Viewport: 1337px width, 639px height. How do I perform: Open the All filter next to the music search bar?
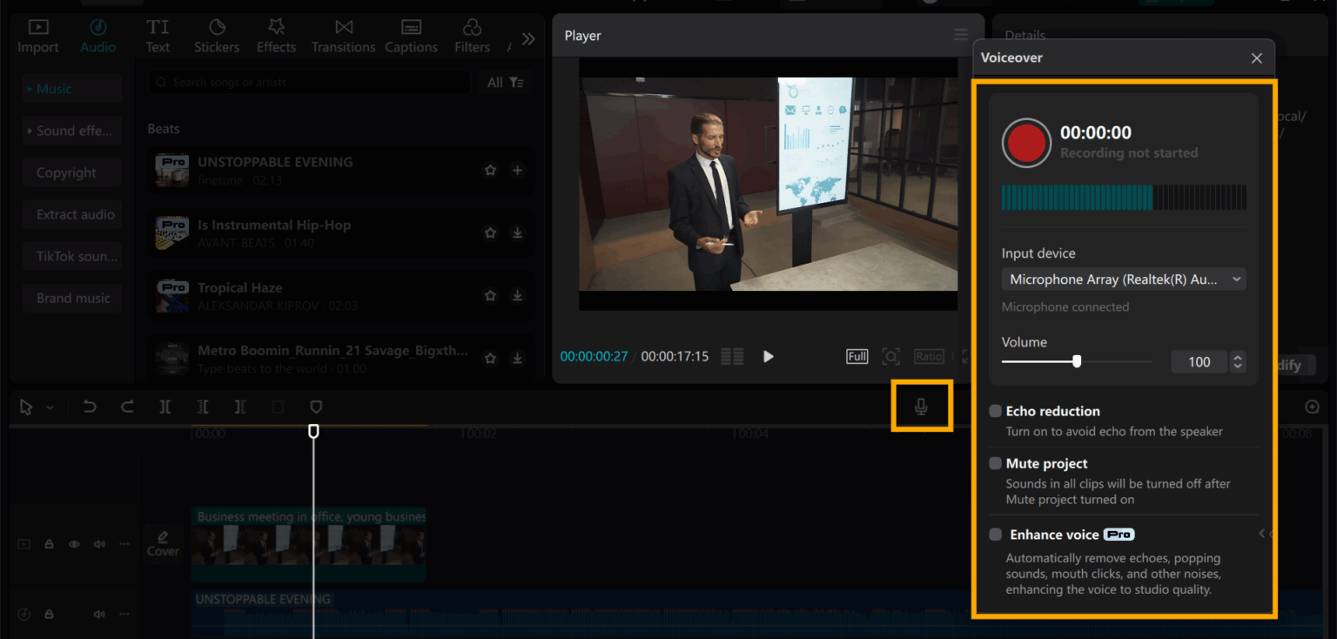(504, 82)
